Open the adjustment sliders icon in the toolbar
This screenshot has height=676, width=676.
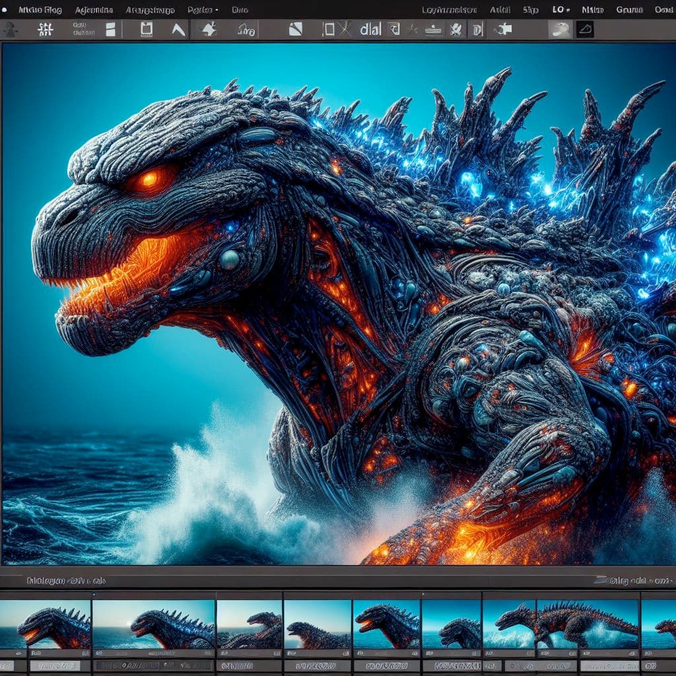[45, 29]
